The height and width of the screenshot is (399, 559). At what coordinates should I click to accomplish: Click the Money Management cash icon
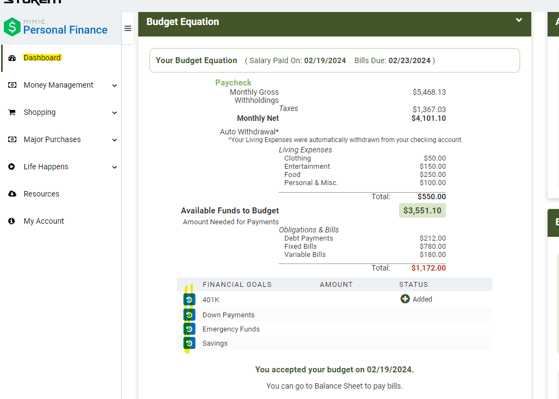click(x=12, y=85)
